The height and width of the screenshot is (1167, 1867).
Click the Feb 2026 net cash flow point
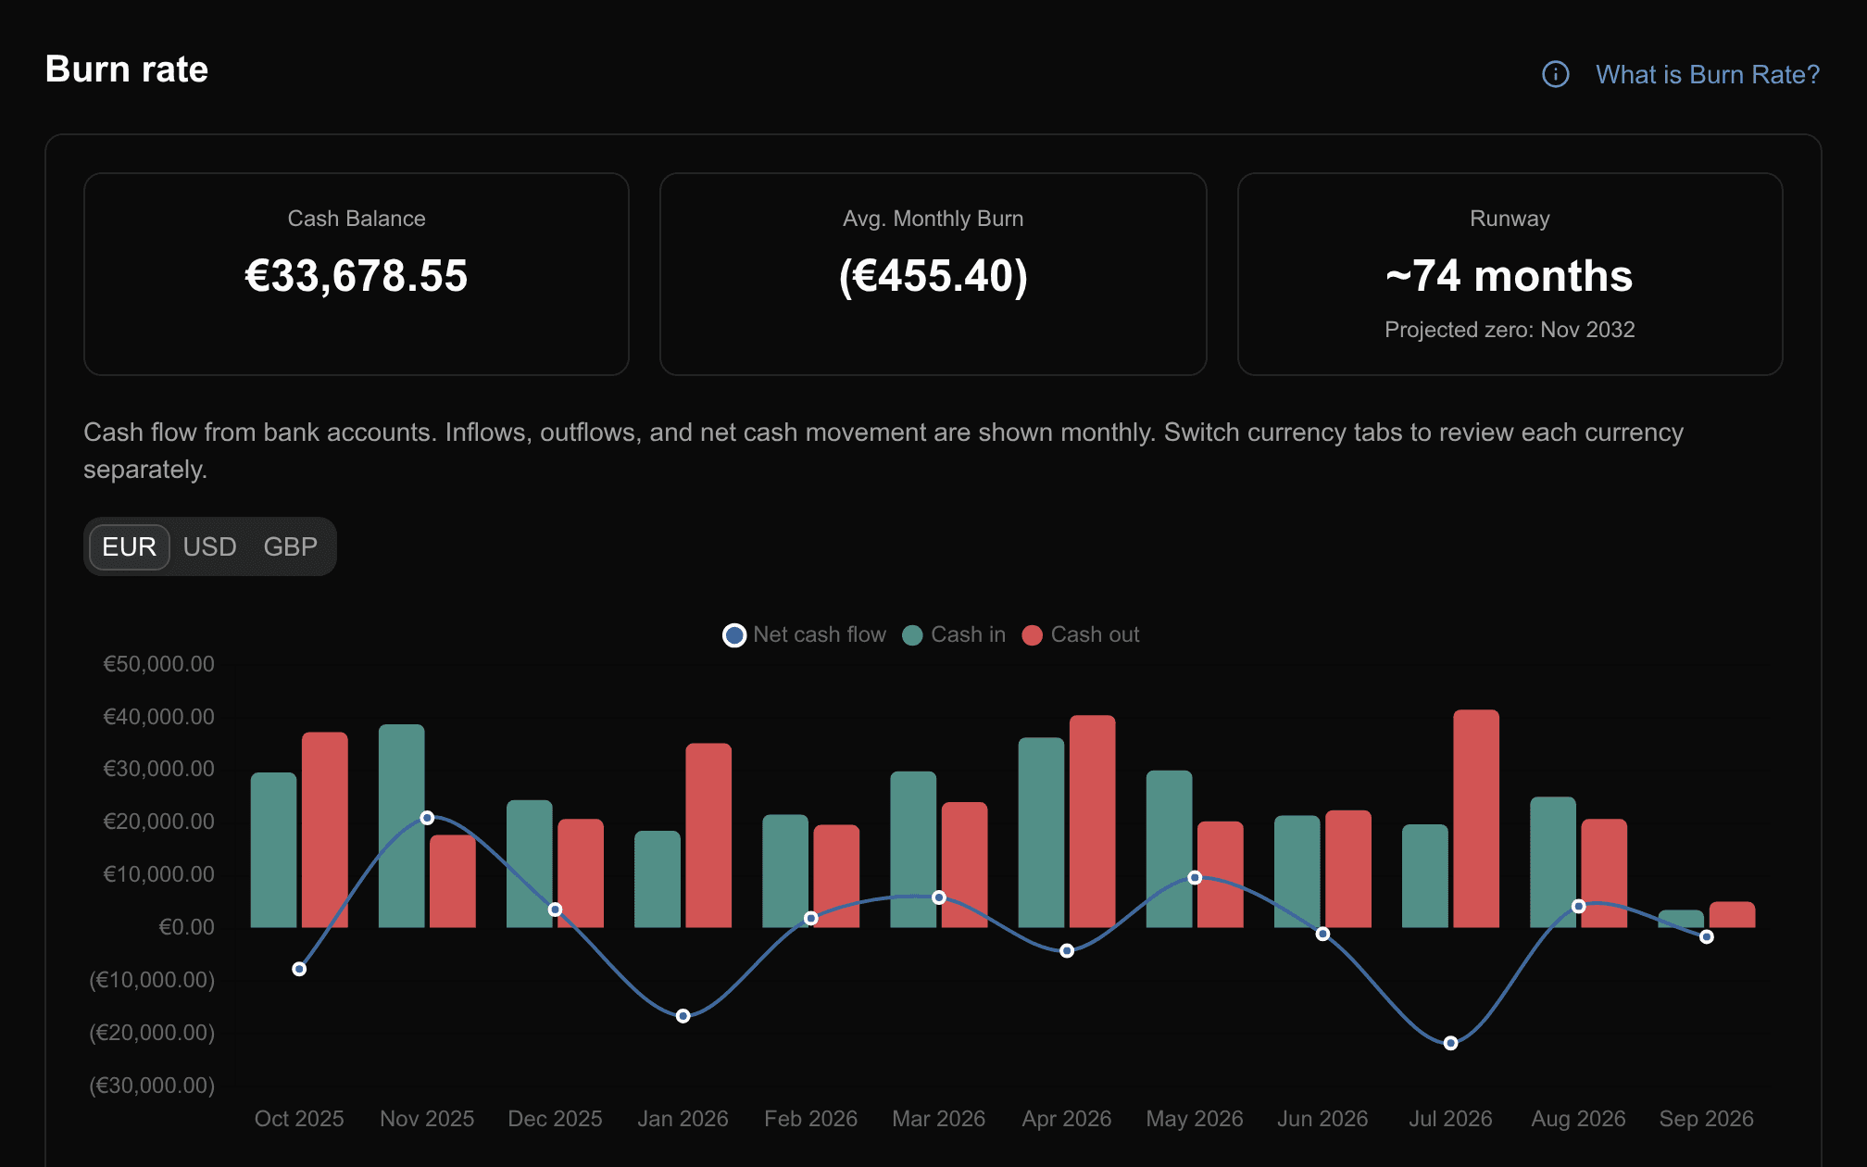click(x=810, y=918)
